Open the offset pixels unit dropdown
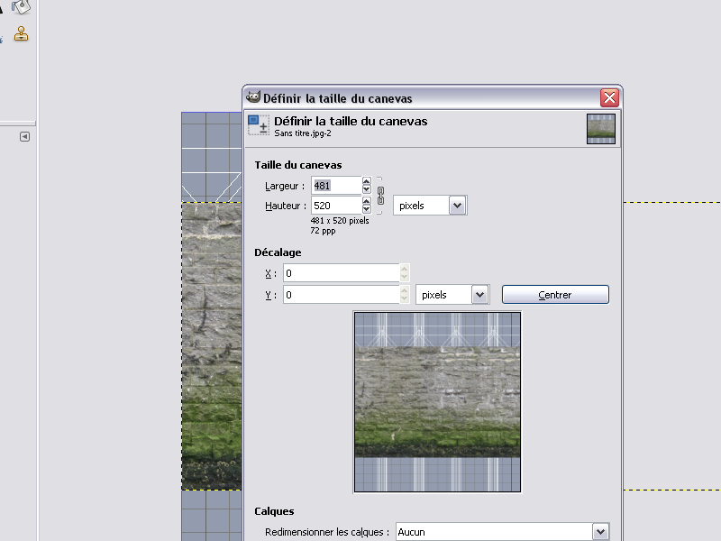This screenshot has height=541, width=721. [452, 295]
